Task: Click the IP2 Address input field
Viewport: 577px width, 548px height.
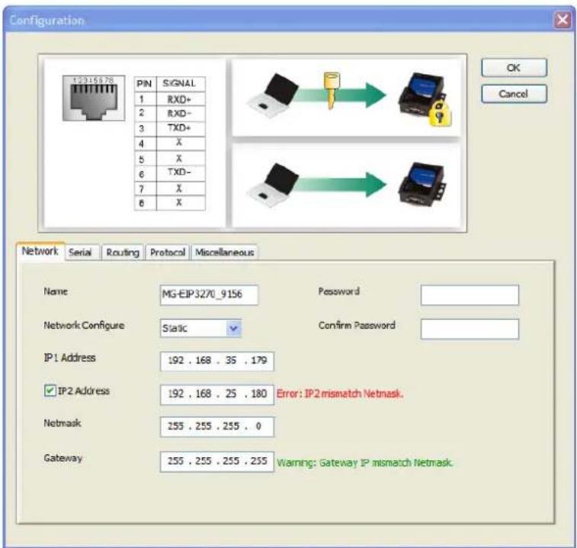Action: 217,395
